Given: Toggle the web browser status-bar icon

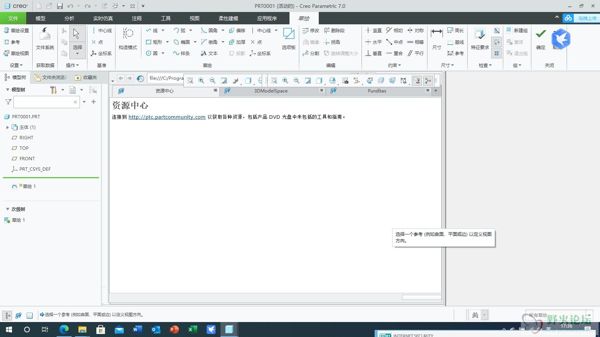Looking at the screenshot, I should [18, 315].
